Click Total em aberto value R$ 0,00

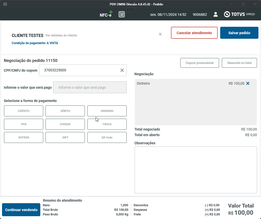251,135
